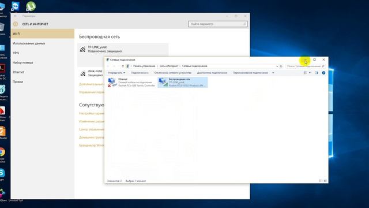Open the Домашняя группа link
This screenshot has height=208, width=369.
point(92,138)
